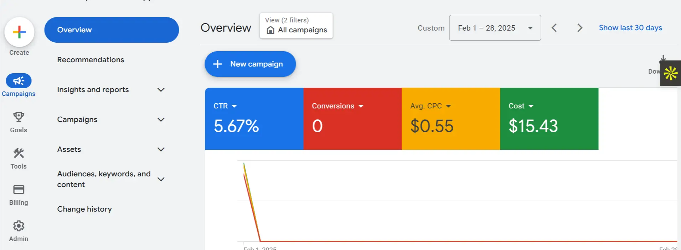Click the New campaign button
This screenshot has height=250, width=681.
250,64
